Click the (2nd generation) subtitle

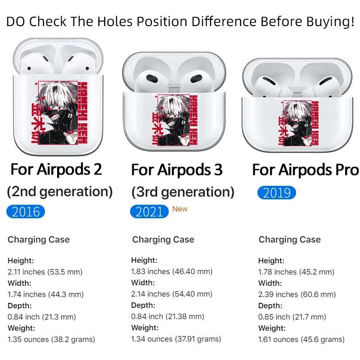click(60, 192)
